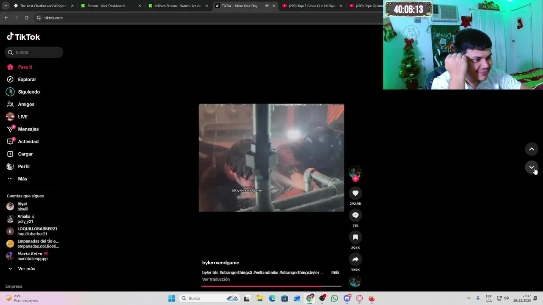Open the sound disc below share
Viewport: 543px width, 305px height.
(x=355, y=281)
